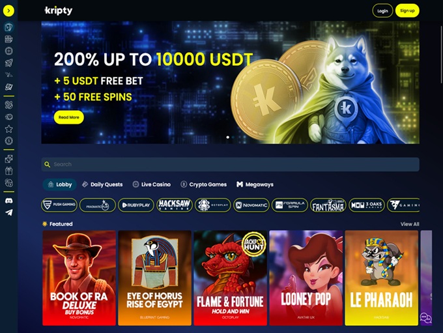The image size is (443, 333).
Task: Click View All for Featured games
Action: click(x=410, y=224)
